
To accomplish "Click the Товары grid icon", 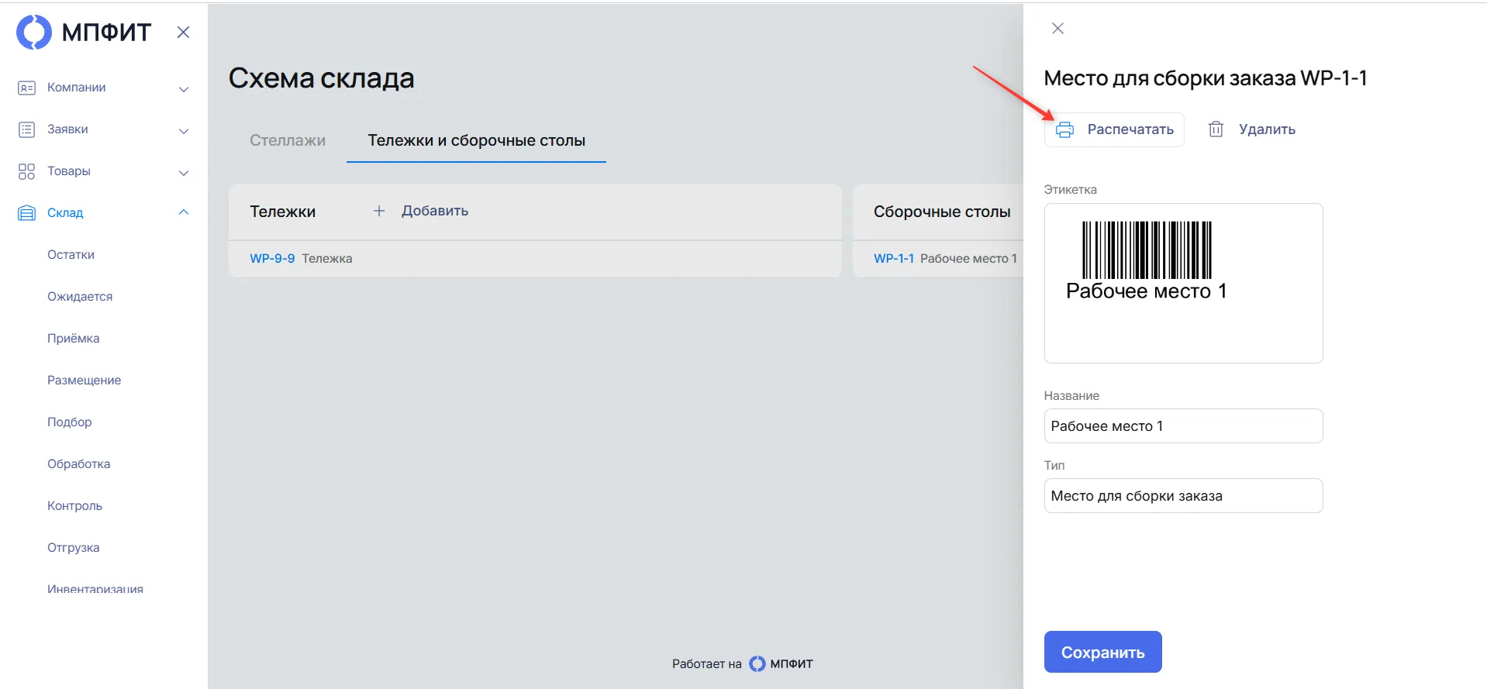I will [26, 171].
